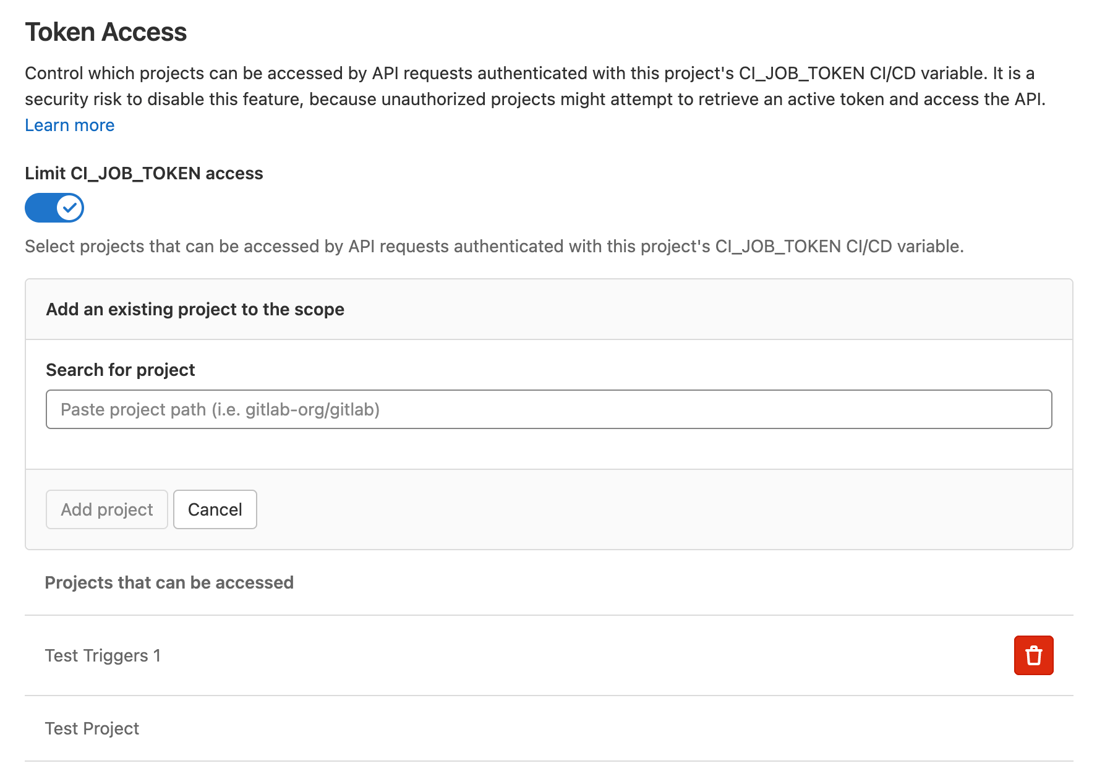Click the Projects that can be accessed heading

tap(169, 582)
